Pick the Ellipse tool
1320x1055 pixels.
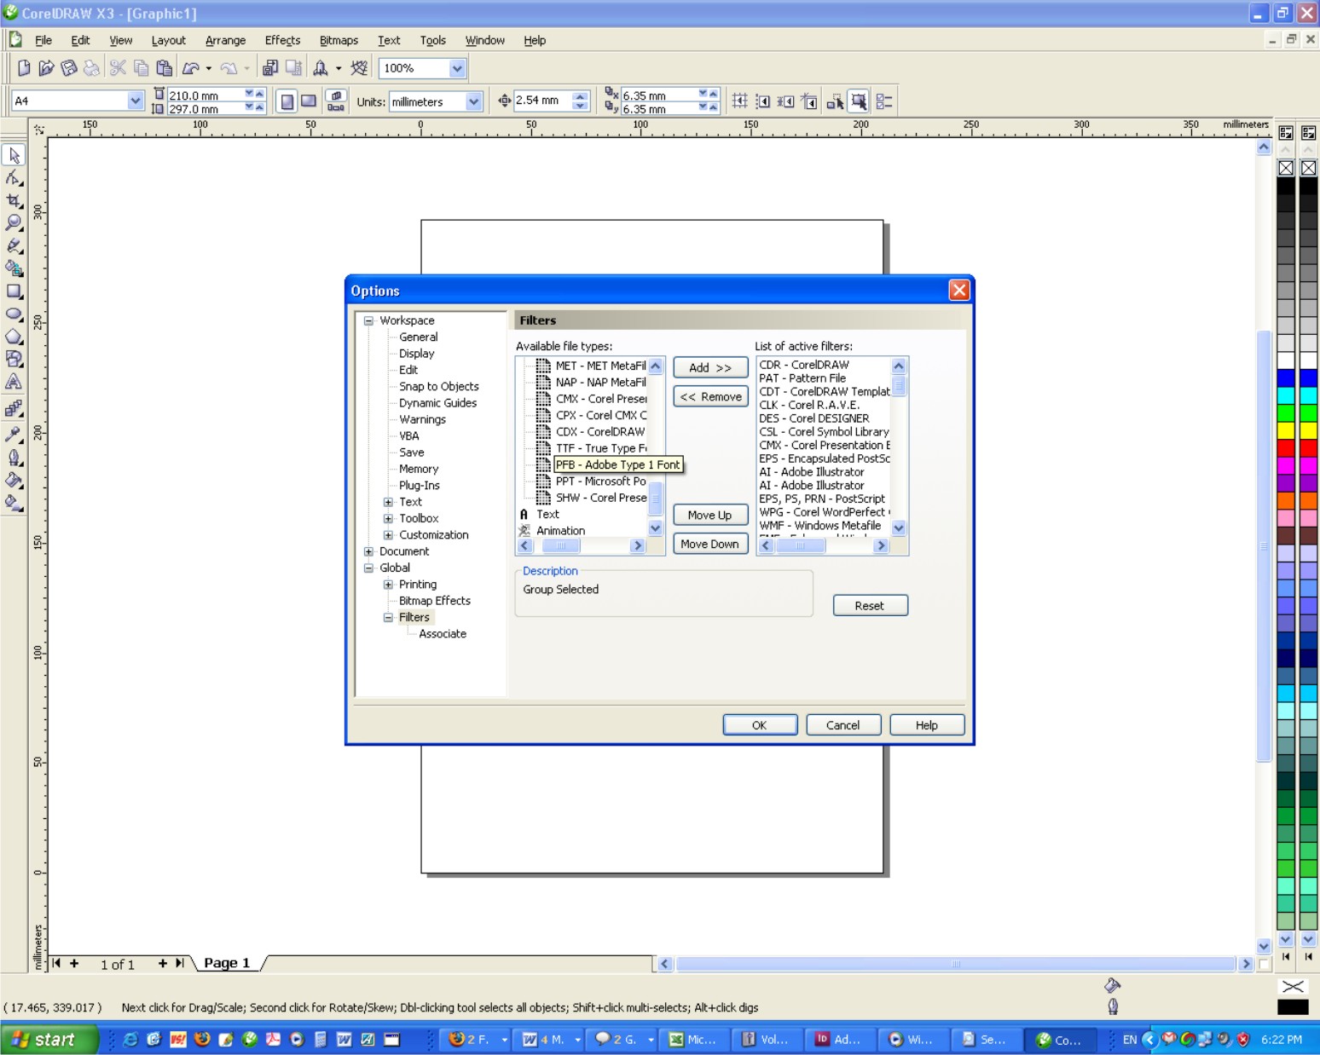pyautogui.click(x=14, y=314)
